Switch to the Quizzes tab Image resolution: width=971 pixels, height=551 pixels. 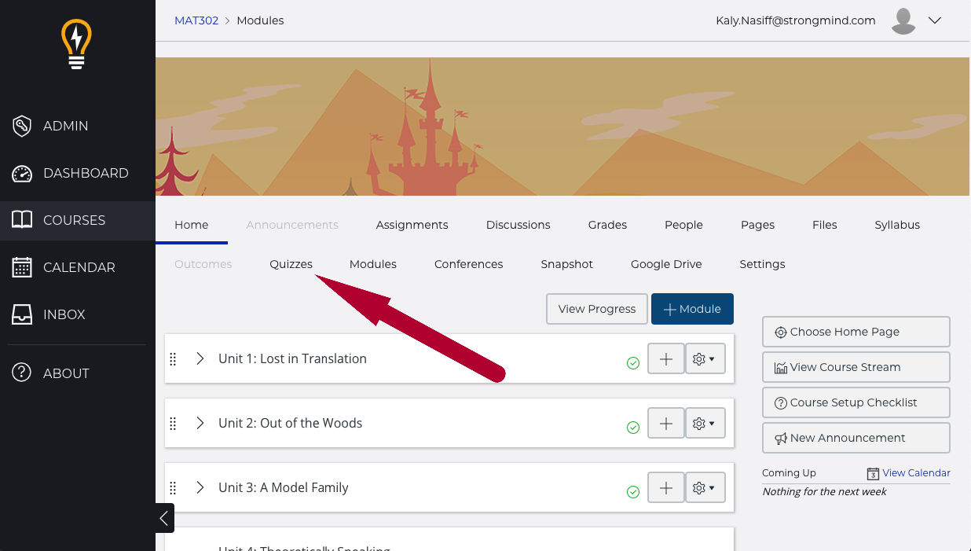(291, 264)
